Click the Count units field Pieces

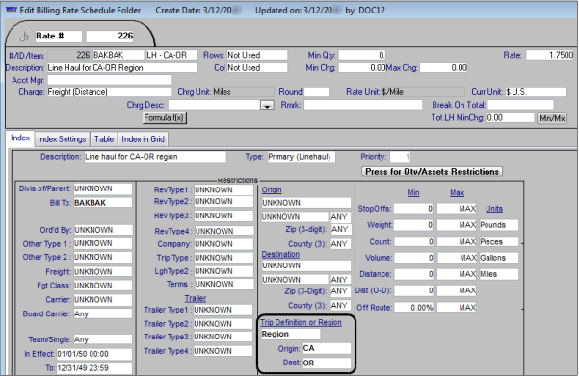click(x=498, y=242)
